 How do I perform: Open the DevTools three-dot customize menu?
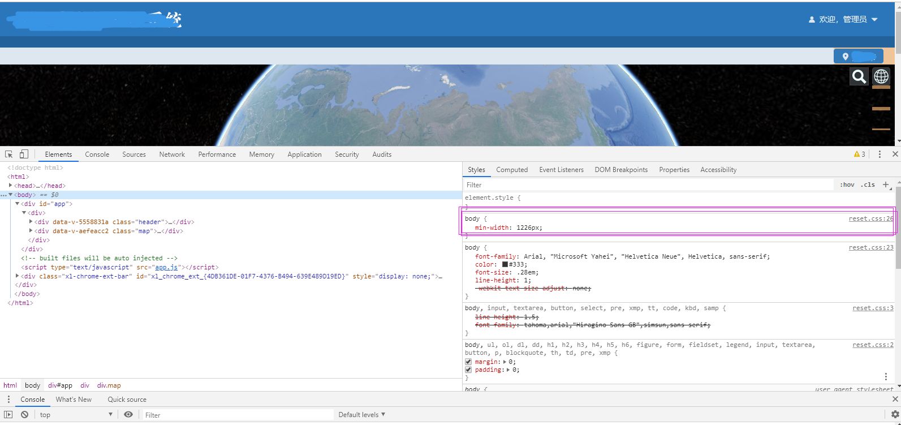point(880,154)
